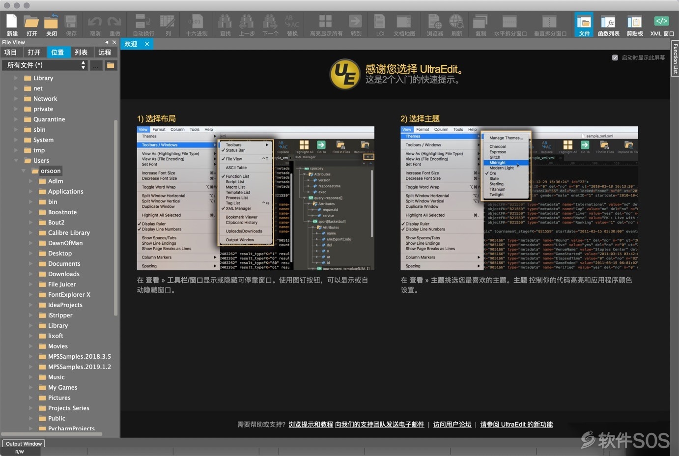This screenshot has height=456, width=679.
Task: Click the File View horizontal scrollbar
Action: point(52,434)
